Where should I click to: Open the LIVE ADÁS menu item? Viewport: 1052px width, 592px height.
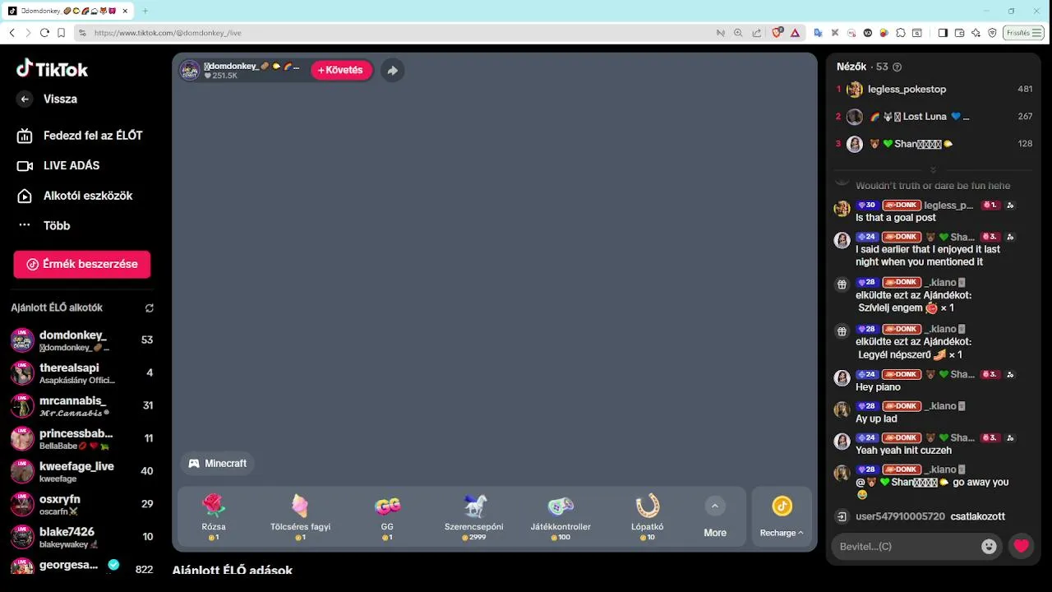[x=59, y=165]
